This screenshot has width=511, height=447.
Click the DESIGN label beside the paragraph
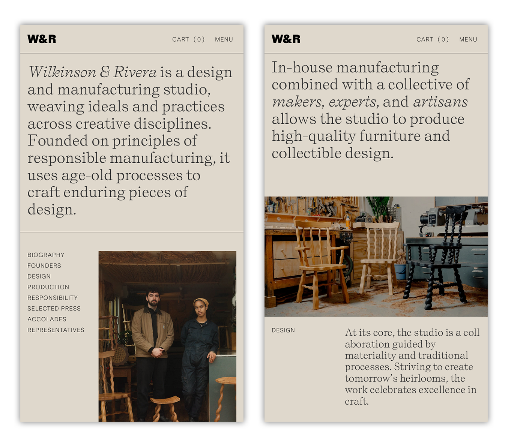283,330
